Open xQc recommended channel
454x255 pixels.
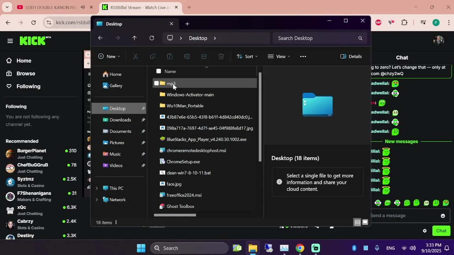[x=41, y=210]
